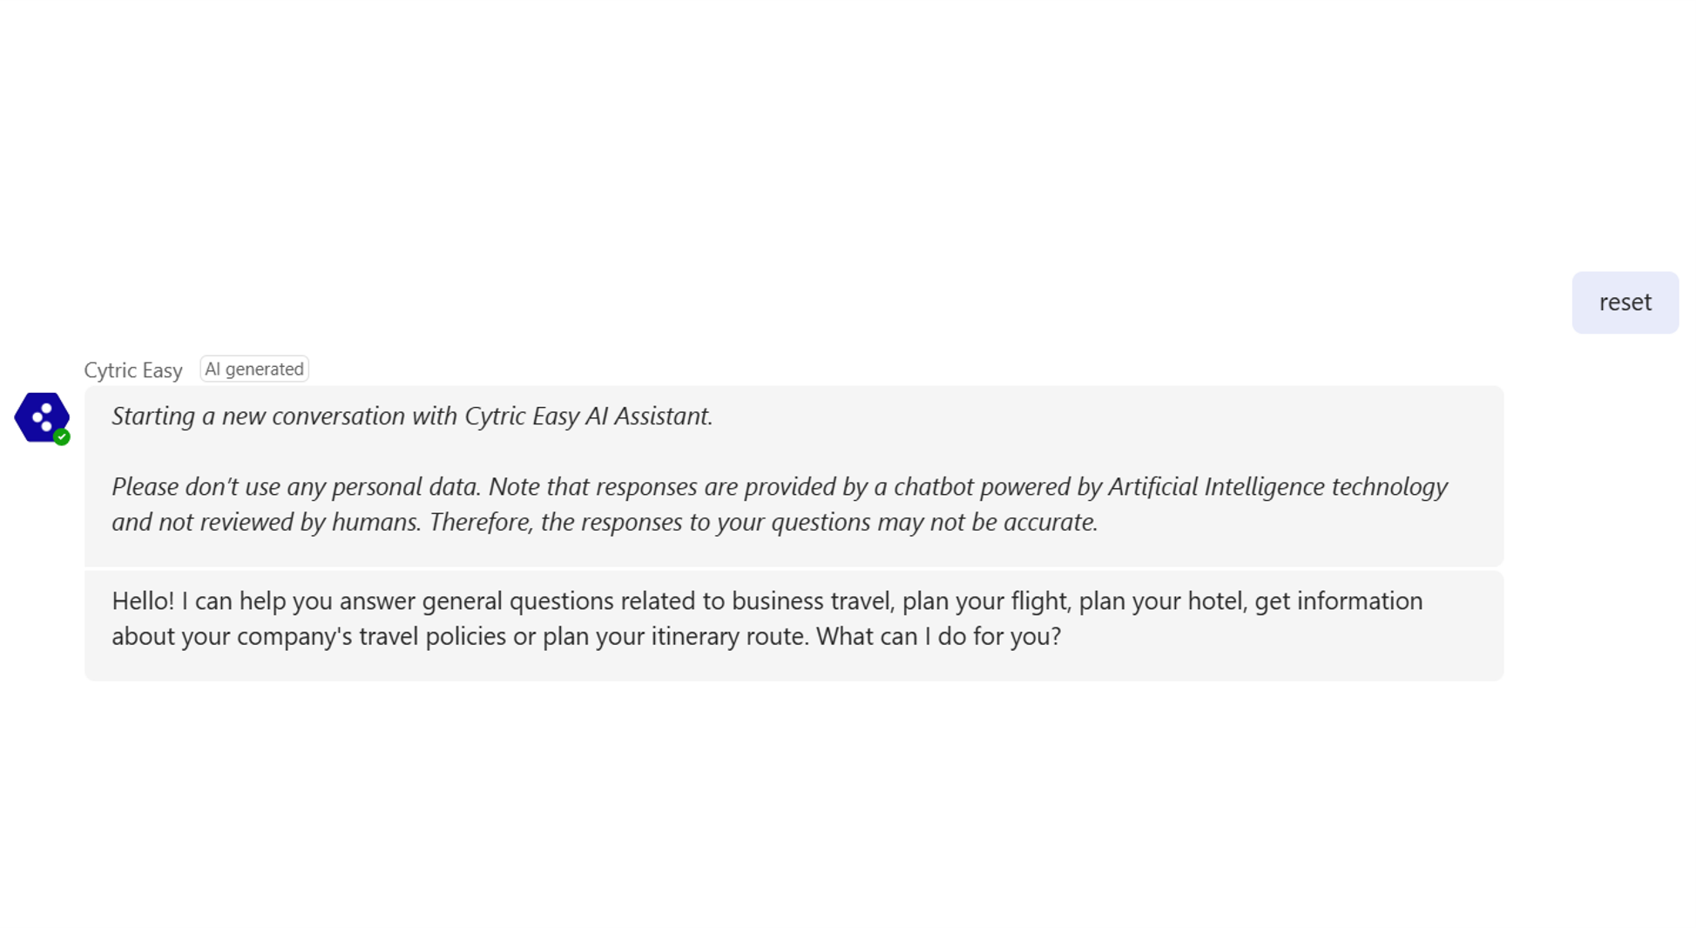
Task: Click the "Please don't use any personal data" sentence
Action: [296, 487]
